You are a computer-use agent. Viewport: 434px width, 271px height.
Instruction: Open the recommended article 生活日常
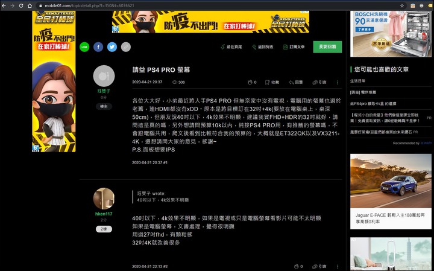click(357, 81)
